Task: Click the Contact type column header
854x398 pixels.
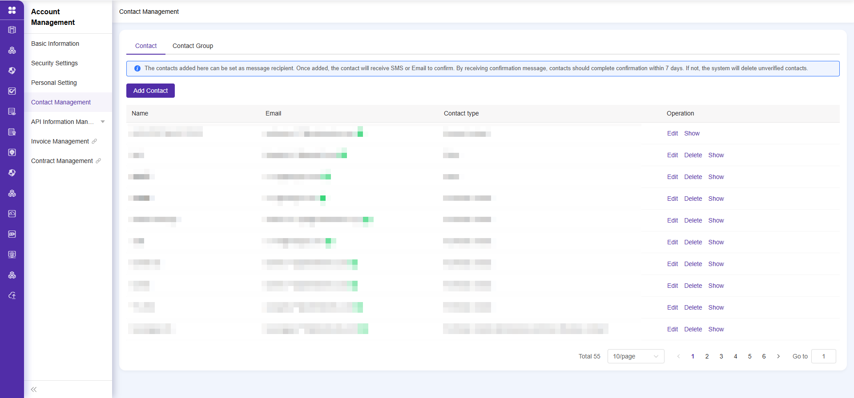Action: click(461, 113)
